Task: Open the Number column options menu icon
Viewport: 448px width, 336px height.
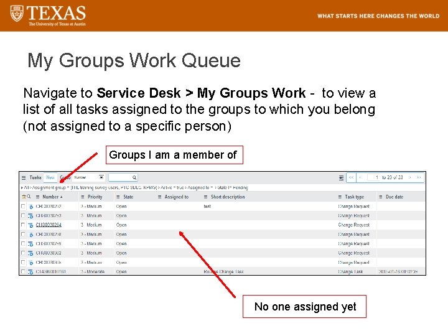Action: pos(38,197)
